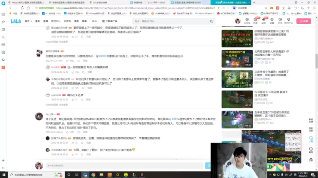318x178 pixels.
Task: Click the pink 投稿 upload button
Action: click(x=304, y=21)
